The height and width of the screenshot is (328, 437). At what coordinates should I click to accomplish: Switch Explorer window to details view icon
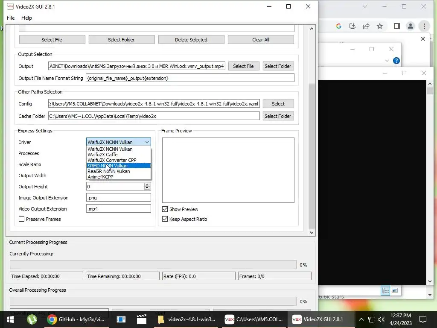pyautogui.click(x=385, y=290)
